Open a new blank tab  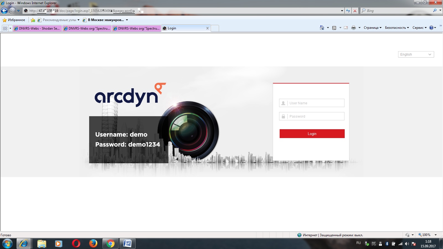pyautogui.click(x=215, y=28)
